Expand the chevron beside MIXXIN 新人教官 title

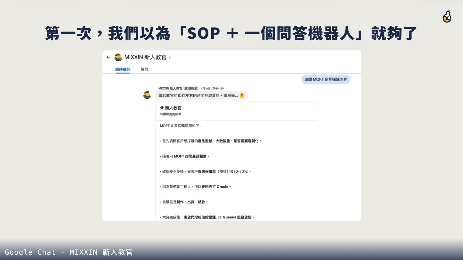[x=170, y=57]
